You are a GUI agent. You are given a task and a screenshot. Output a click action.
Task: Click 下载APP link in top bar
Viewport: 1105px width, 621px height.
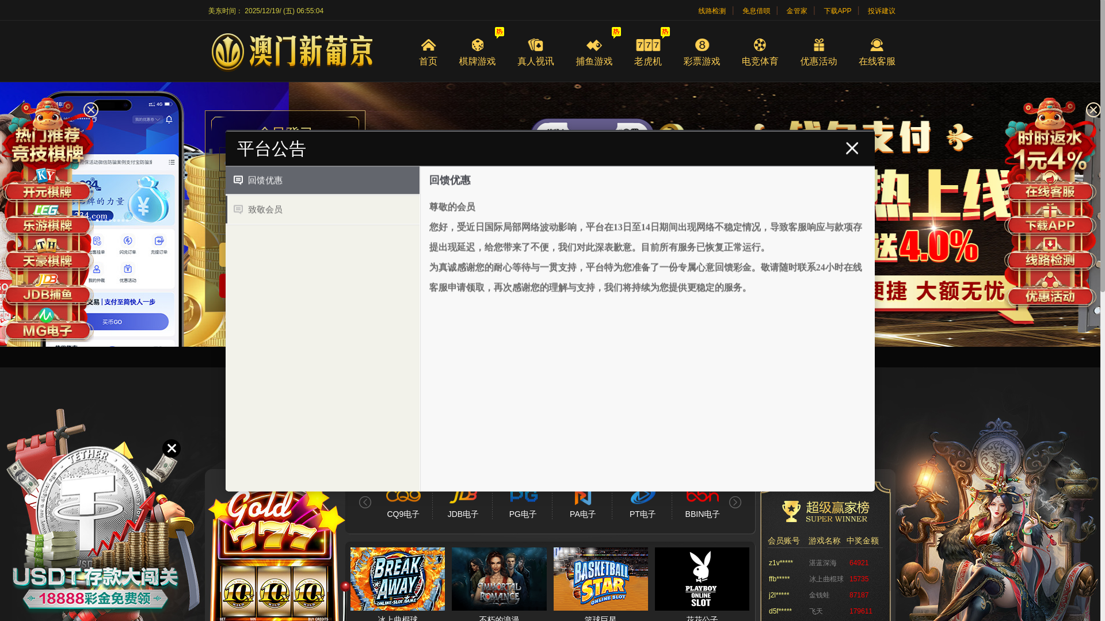(837, 11)
